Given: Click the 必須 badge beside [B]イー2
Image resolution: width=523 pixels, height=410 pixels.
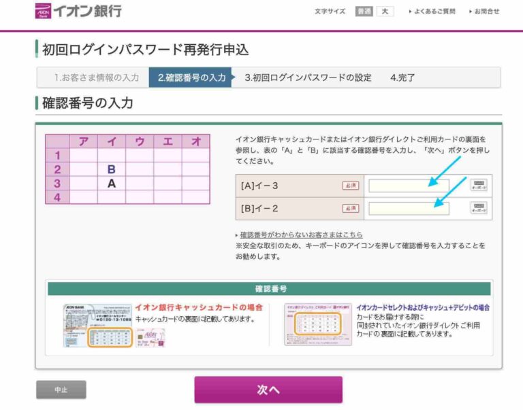Looking at the screenshot, I should [x=350, y=208].
